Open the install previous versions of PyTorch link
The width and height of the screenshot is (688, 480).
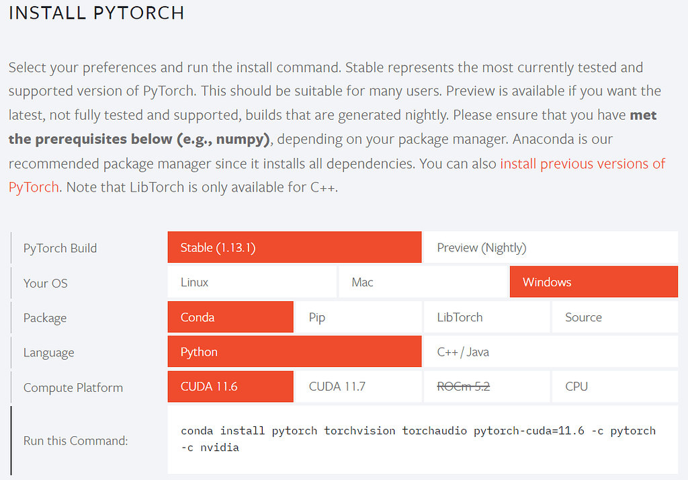583,164
